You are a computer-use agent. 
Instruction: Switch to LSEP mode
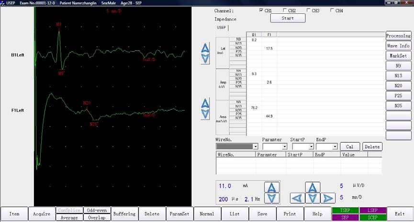373,210
